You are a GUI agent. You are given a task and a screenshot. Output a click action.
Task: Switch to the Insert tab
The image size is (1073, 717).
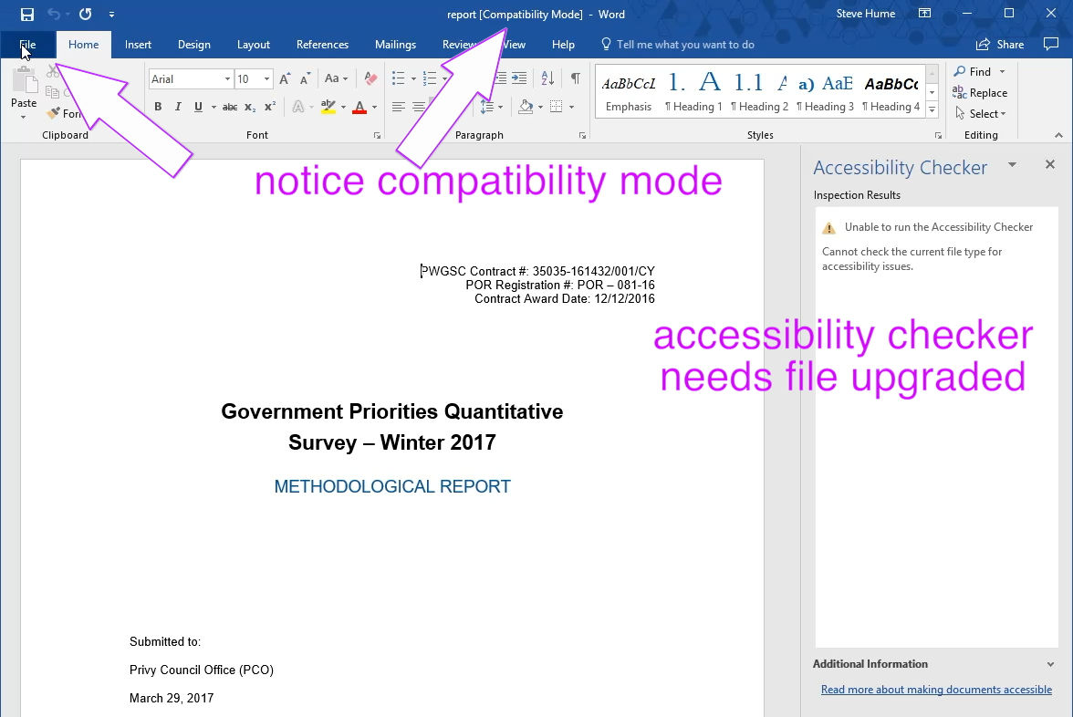pos(138,45)
